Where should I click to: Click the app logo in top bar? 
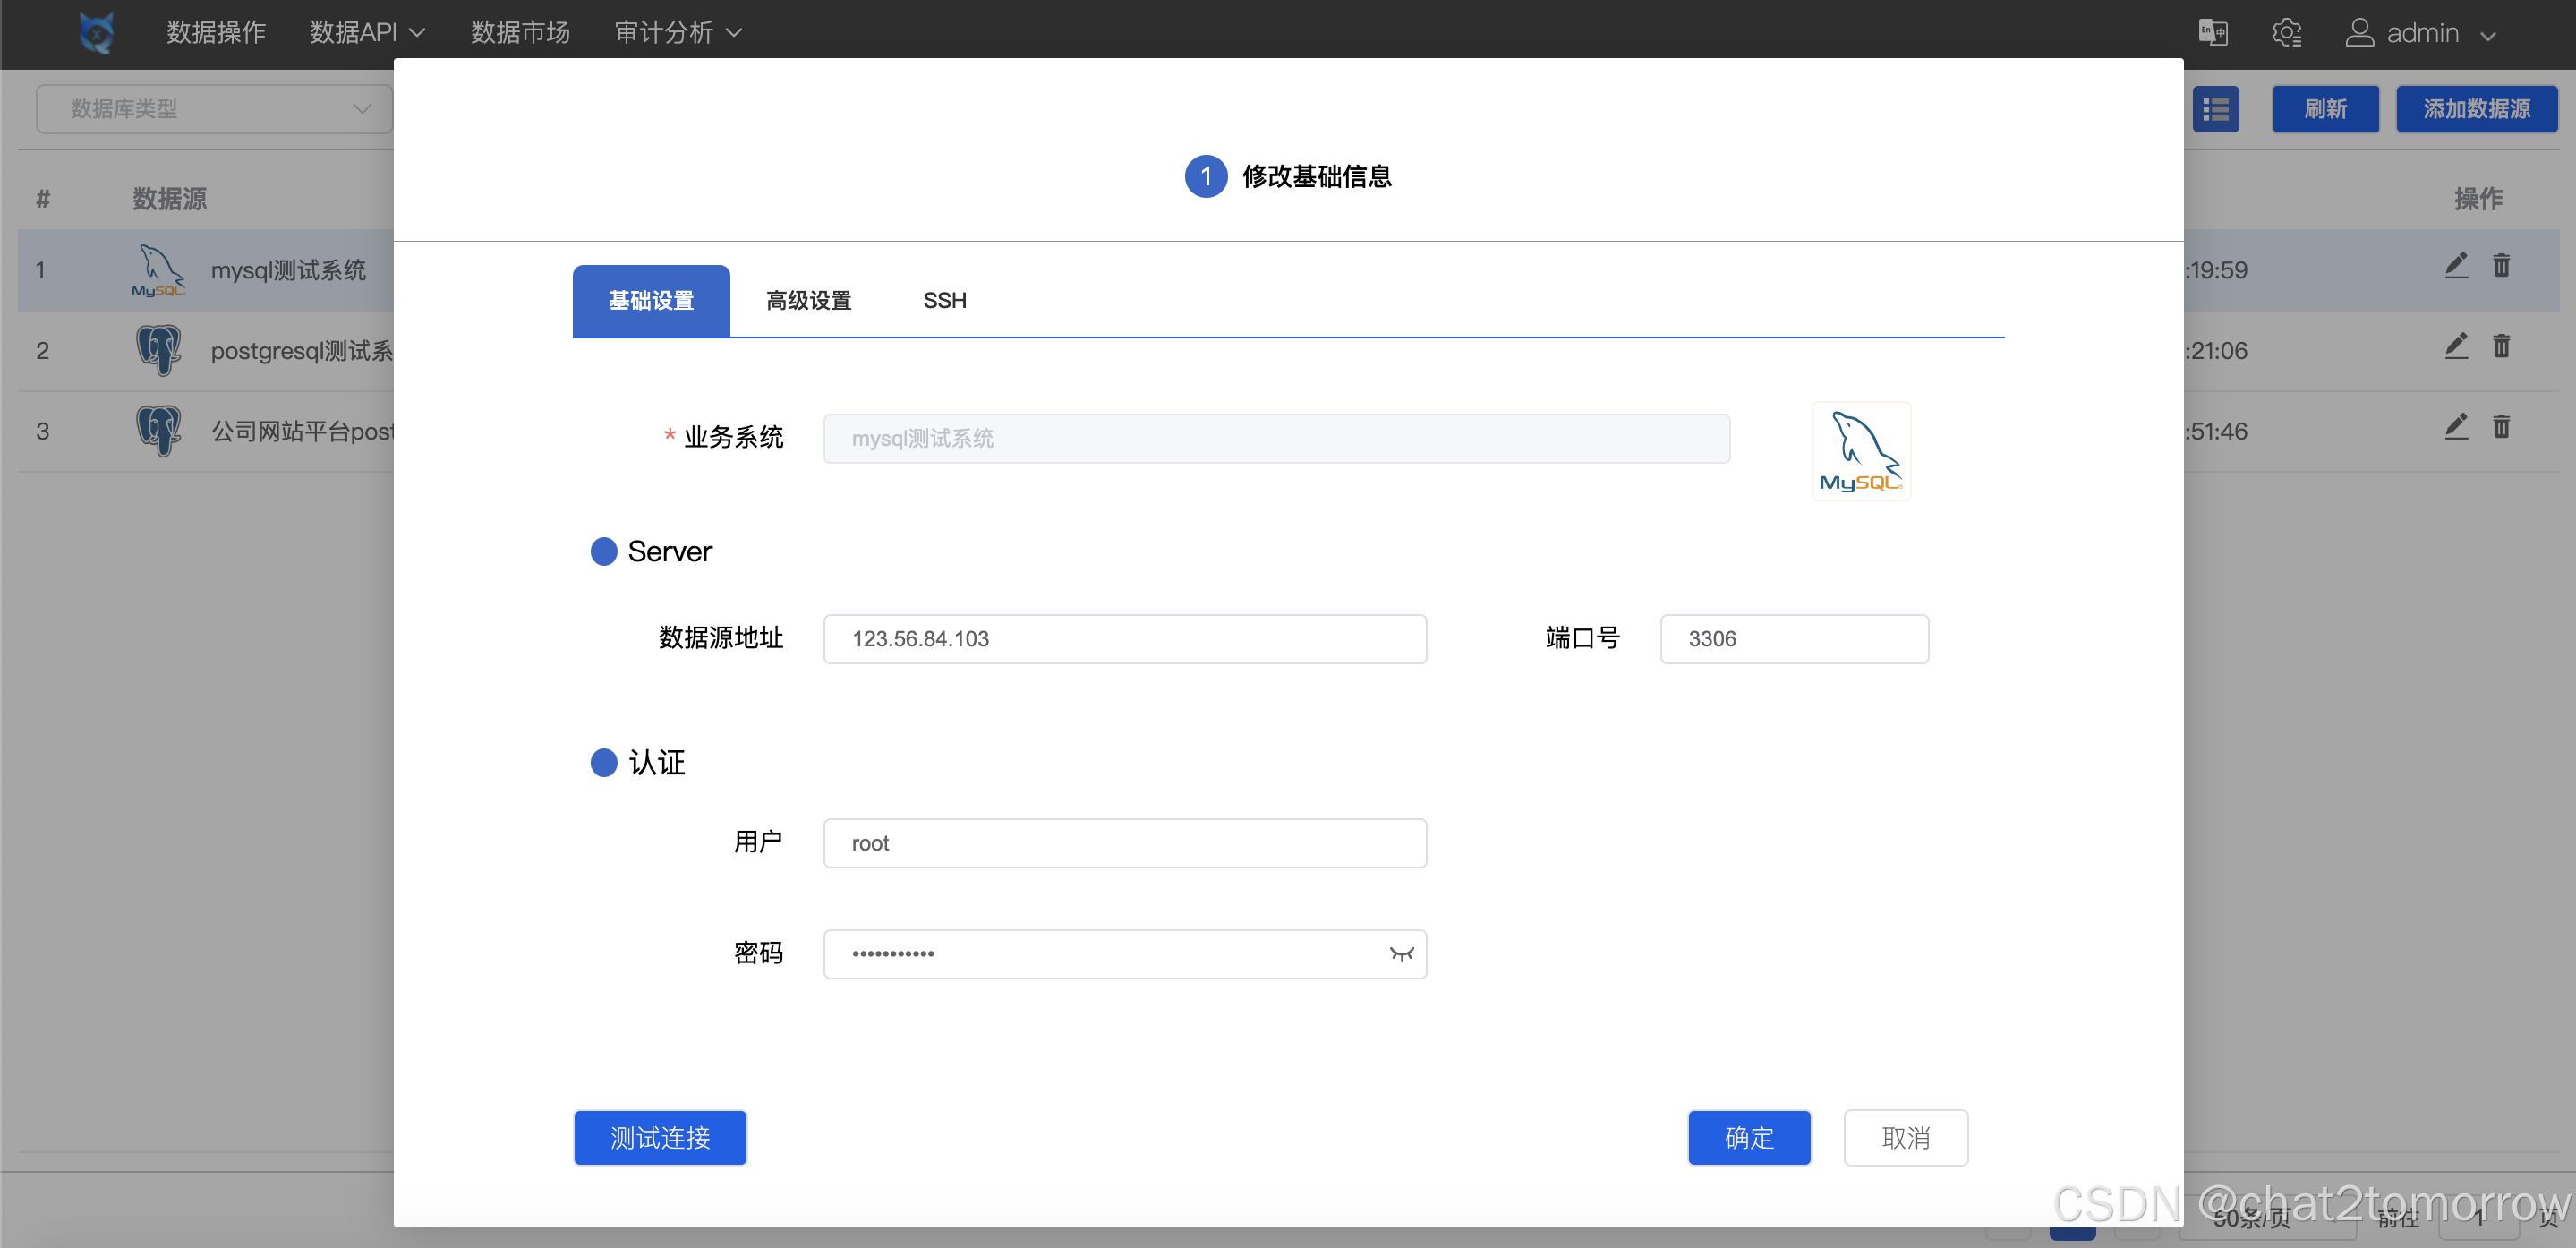click(96, 33)
